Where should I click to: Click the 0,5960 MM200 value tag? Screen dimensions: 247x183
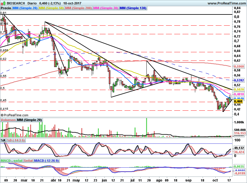(239, 66)
